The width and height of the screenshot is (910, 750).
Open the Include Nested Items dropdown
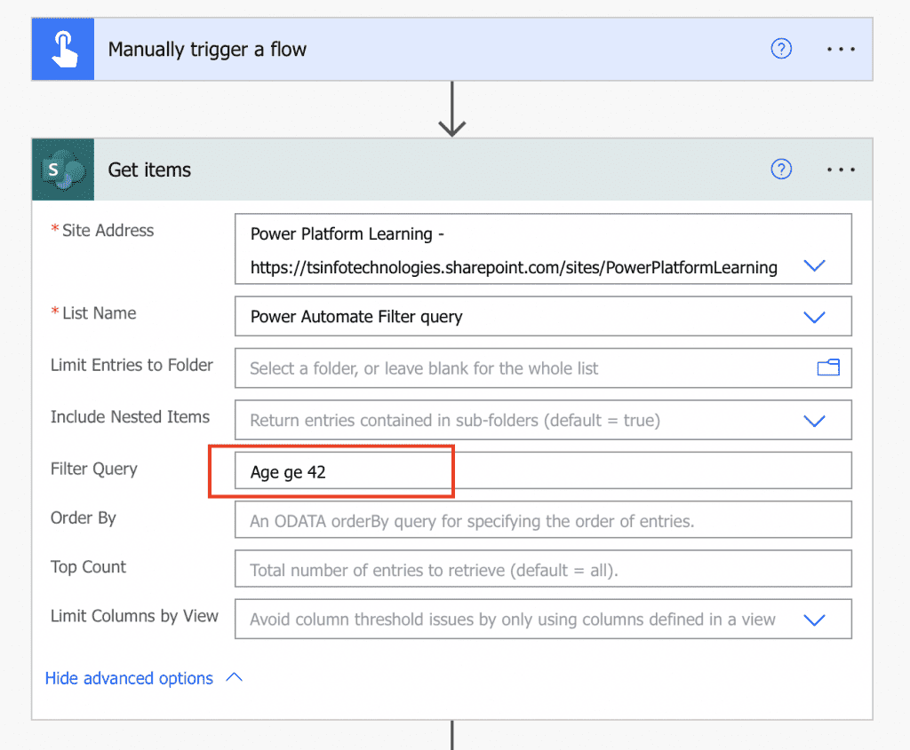point(815,419)
